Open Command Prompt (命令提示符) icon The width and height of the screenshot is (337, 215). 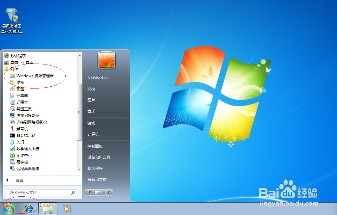[12, 135]
